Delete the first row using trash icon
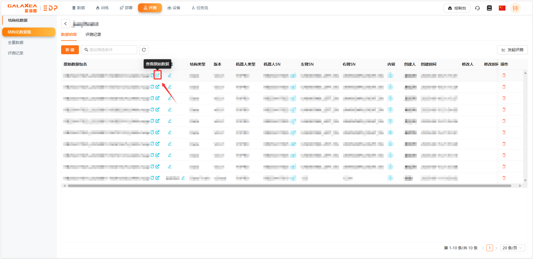The image size is (533, 259). click(504, 75)
